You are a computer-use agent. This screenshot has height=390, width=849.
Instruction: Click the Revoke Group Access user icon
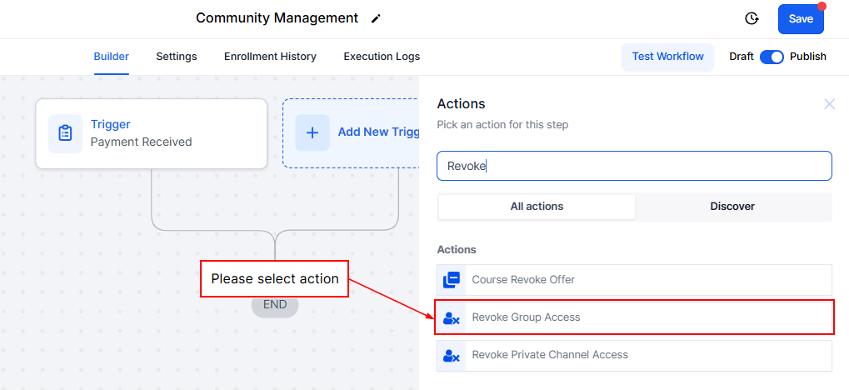coord(452,317)
